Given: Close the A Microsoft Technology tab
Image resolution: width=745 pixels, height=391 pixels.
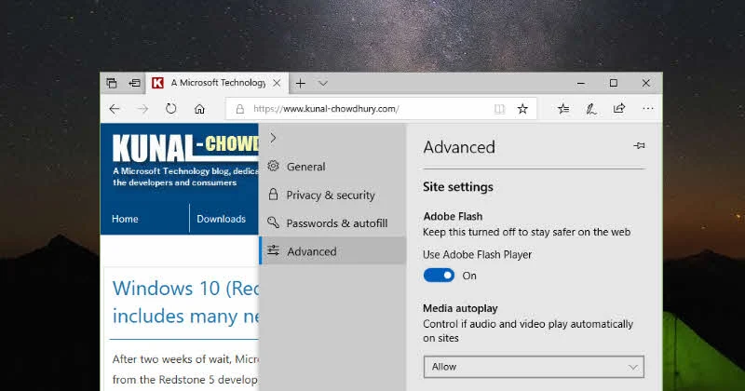Looking at the screenshot, I should pos(277,83).
